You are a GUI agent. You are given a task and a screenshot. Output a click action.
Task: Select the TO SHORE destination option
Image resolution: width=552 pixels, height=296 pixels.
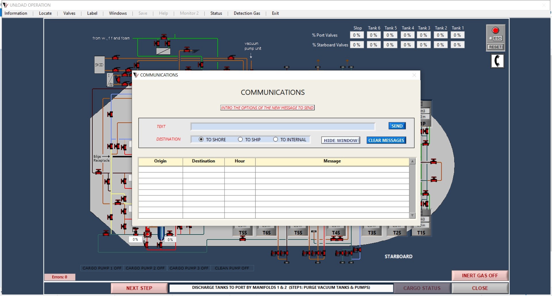coord(201,140)
